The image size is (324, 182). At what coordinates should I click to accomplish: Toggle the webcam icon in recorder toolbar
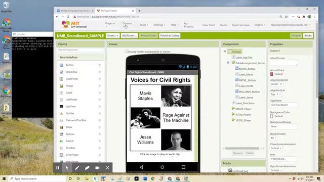[97, 168]
